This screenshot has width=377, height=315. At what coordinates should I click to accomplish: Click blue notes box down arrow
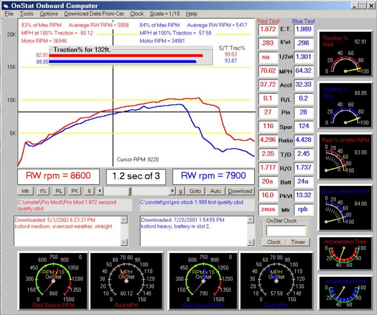(250, 242)
